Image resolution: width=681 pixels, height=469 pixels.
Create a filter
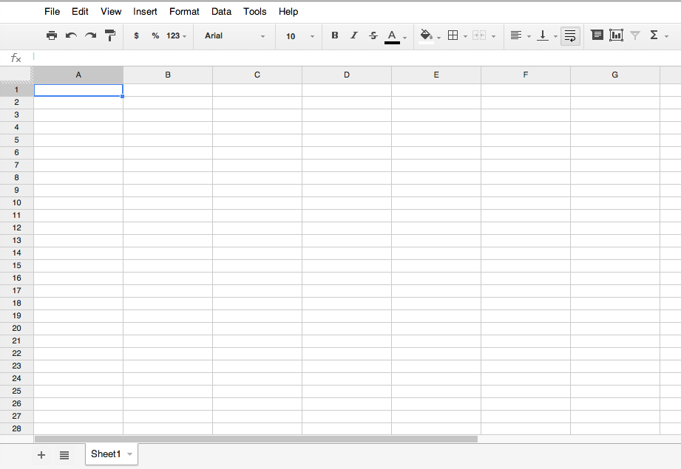635,35
